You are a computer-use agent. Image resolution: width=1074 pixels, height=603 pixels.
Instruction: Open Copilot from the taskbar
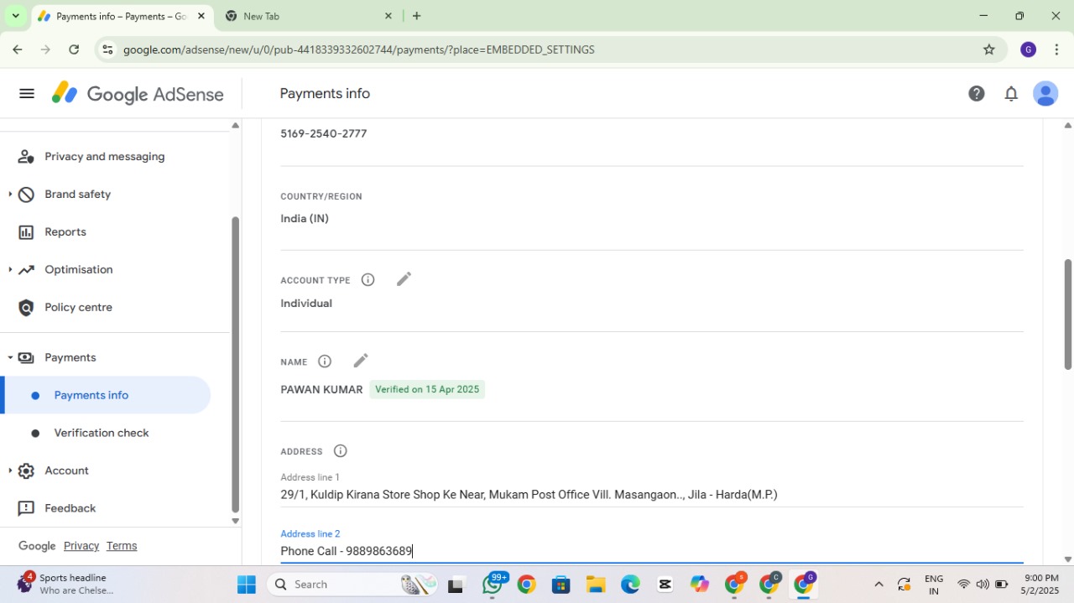coord(700,585)
